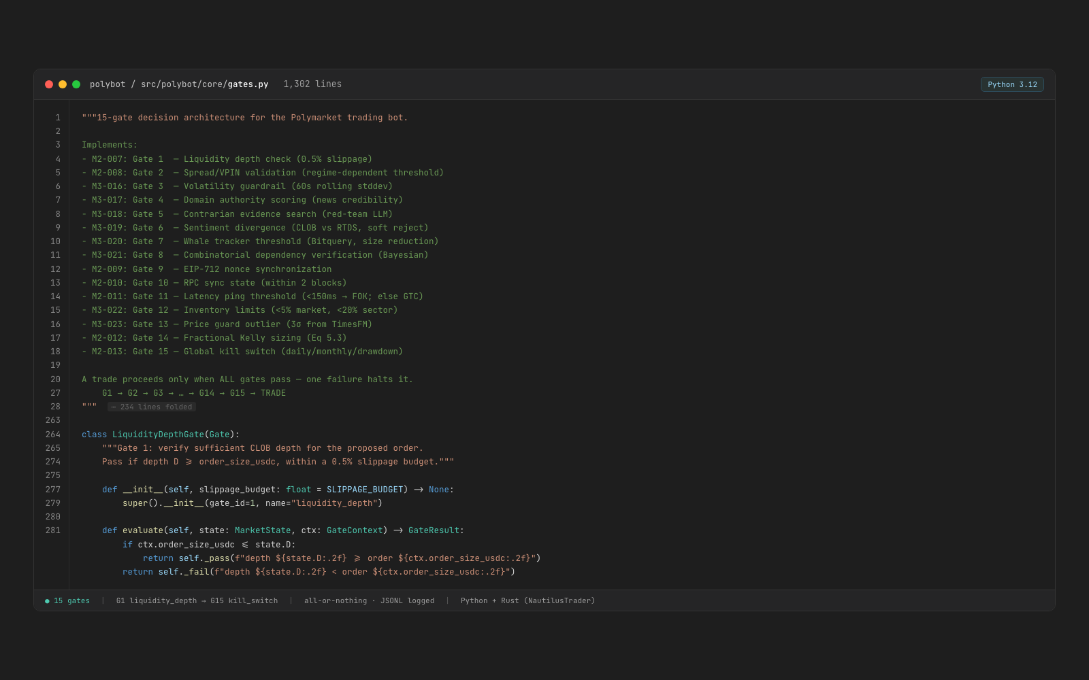The image size is (1089, 680).
Task: Click 'all-or-nothing · JSONL logged' status entry
Action: click(369, 601)
